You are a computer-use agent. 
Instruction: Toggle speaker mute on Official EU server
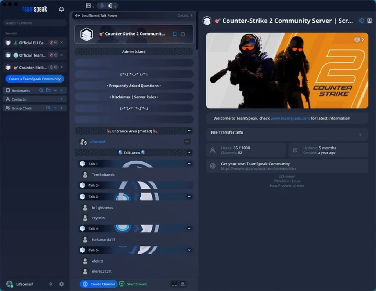click(55, 43)
